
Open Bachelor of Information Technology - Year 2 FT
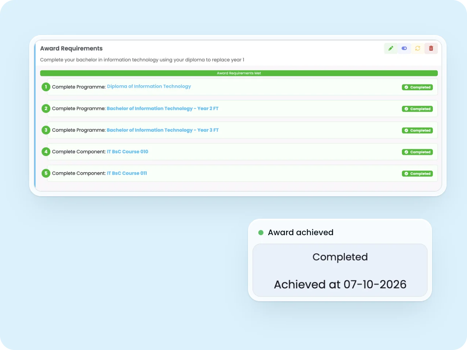[x=163, y=108]
